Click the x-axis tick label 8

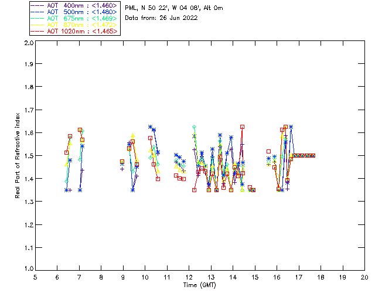(x=101, y=277)
